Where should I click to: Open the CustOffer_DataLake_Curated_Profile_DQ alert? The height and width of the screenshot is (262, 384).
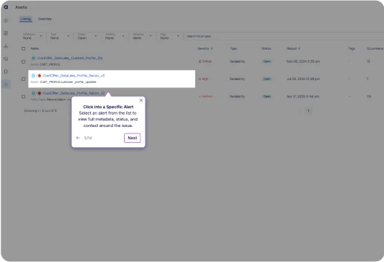pyautogui.click(x=70, y=58)
